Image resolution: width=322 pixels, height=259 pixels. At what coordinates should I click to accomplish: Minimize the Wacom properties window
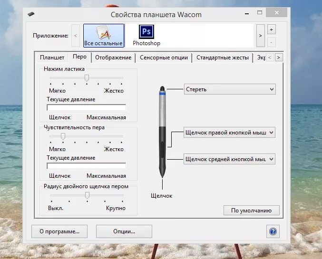[x=247, y=14]
